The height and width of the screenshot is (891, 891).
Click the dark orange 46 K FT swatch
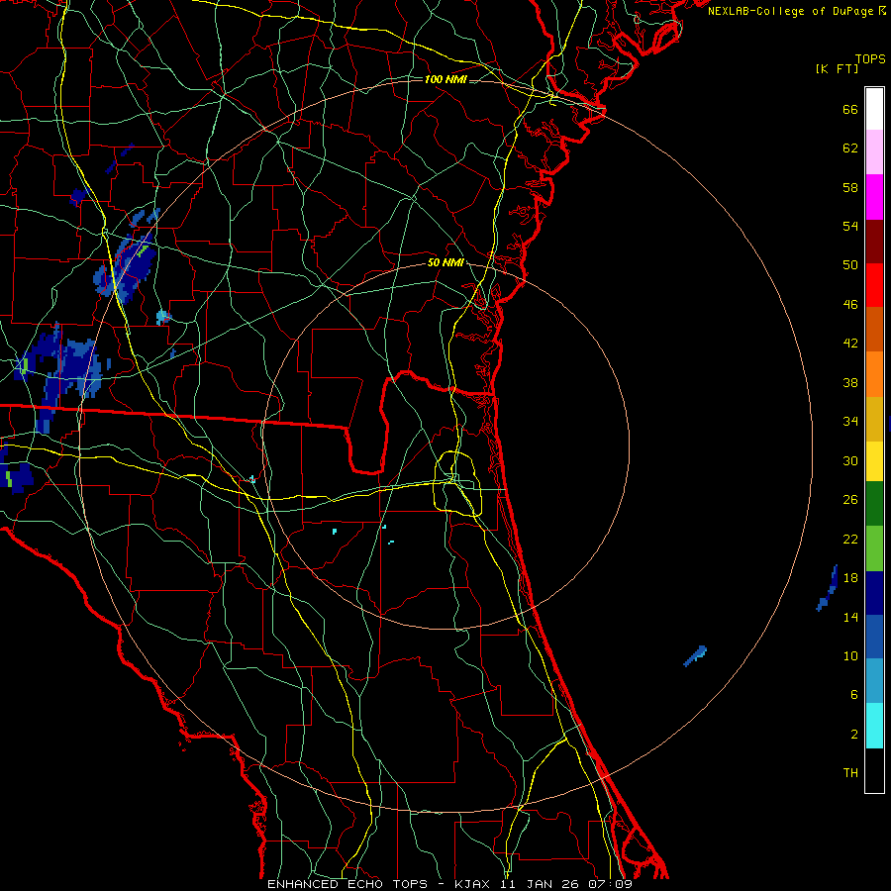point(874,329)
